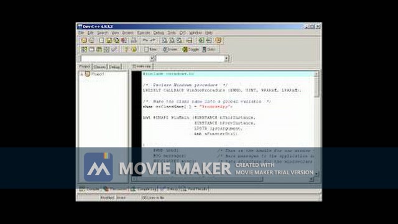Click the Go to Line toolbar icon
Image resolution: width=398 pixels, height=224 pixels.
click(x=189, y=40)
